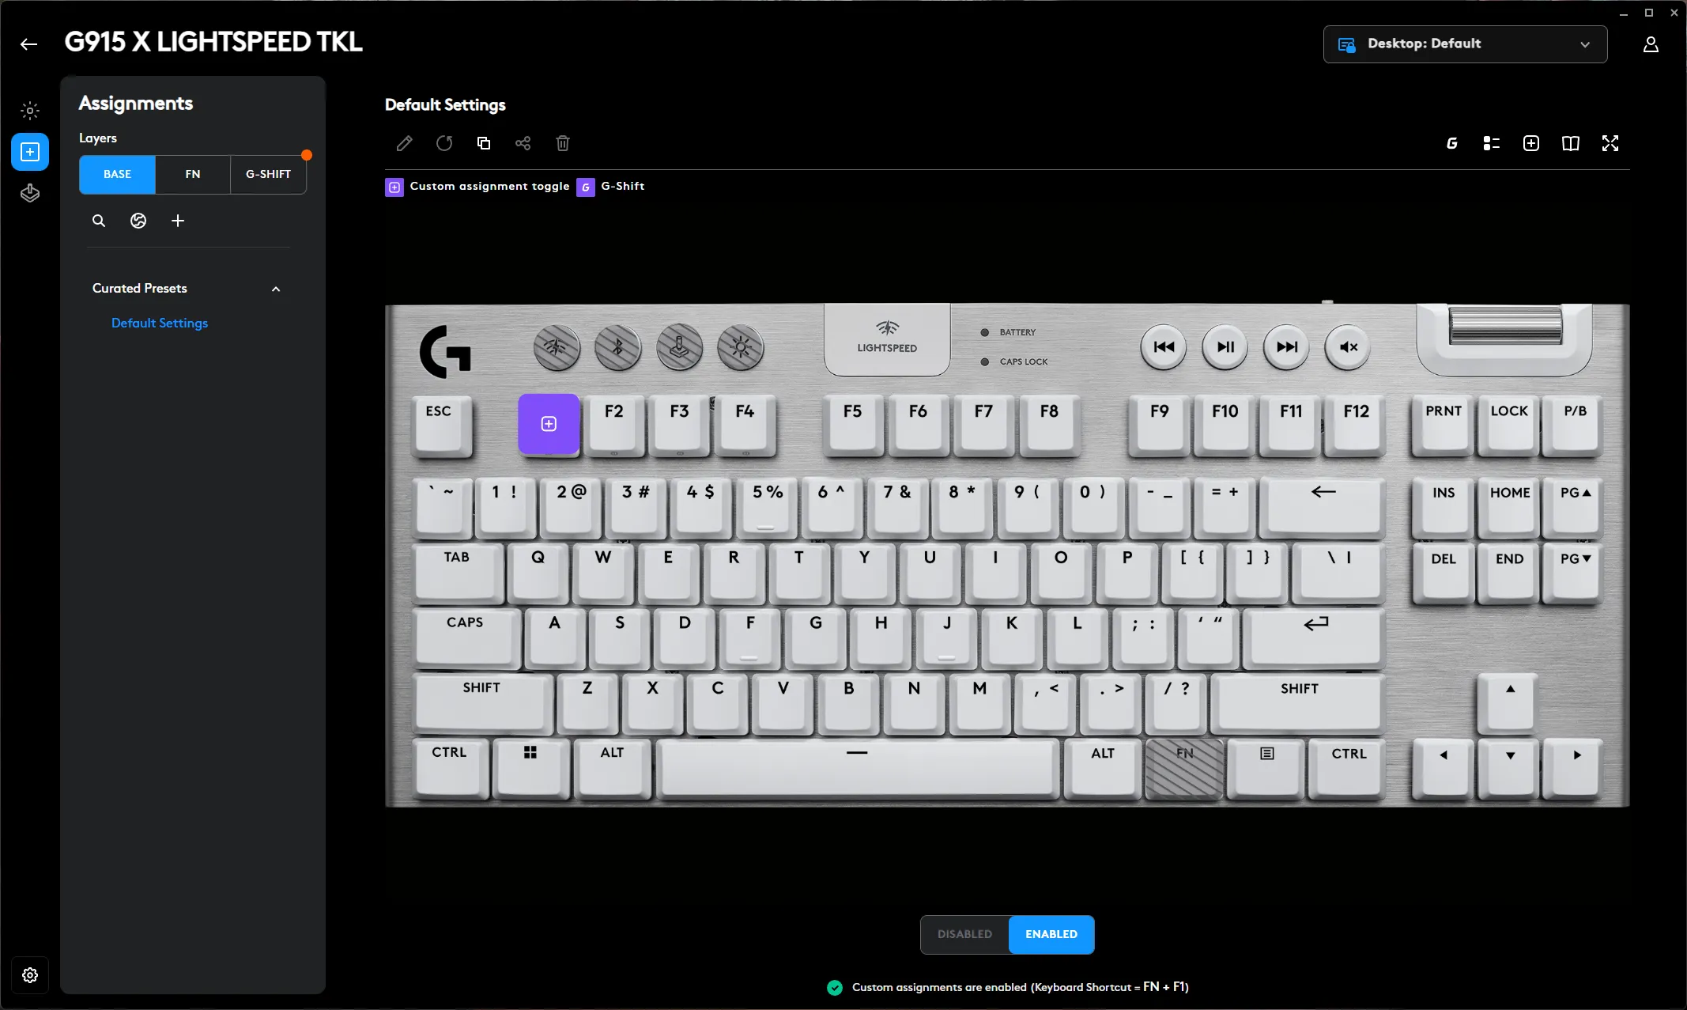The width and height of the screenshot is (1687, 1010).
Task: Reset the preset with the refresh icon
Action: (444, 143)
